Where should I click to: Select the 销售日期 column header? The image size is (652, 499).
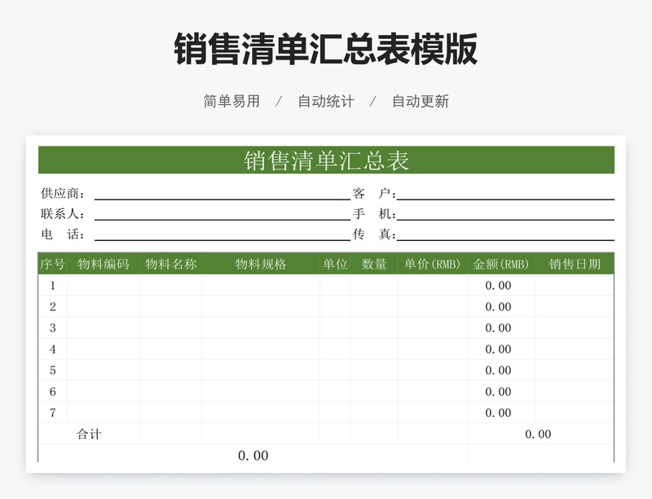[x=575, y=264]
